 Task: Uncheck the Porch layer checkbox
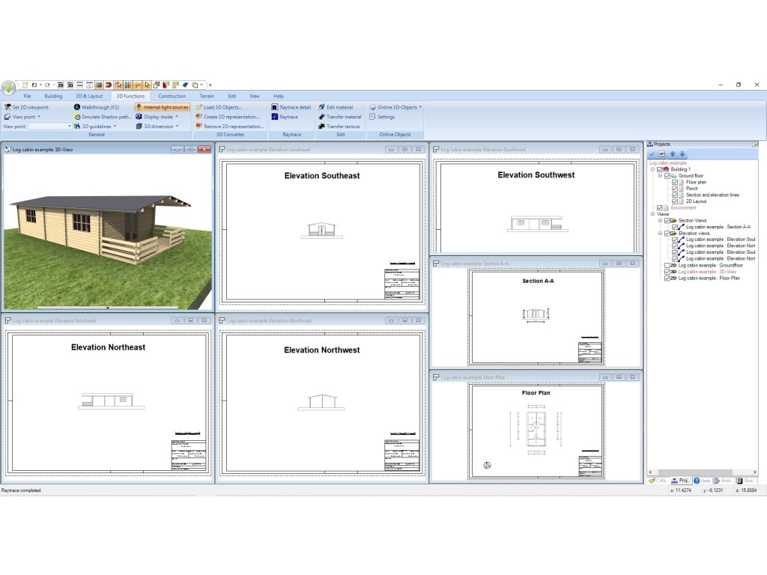[675, 189]
